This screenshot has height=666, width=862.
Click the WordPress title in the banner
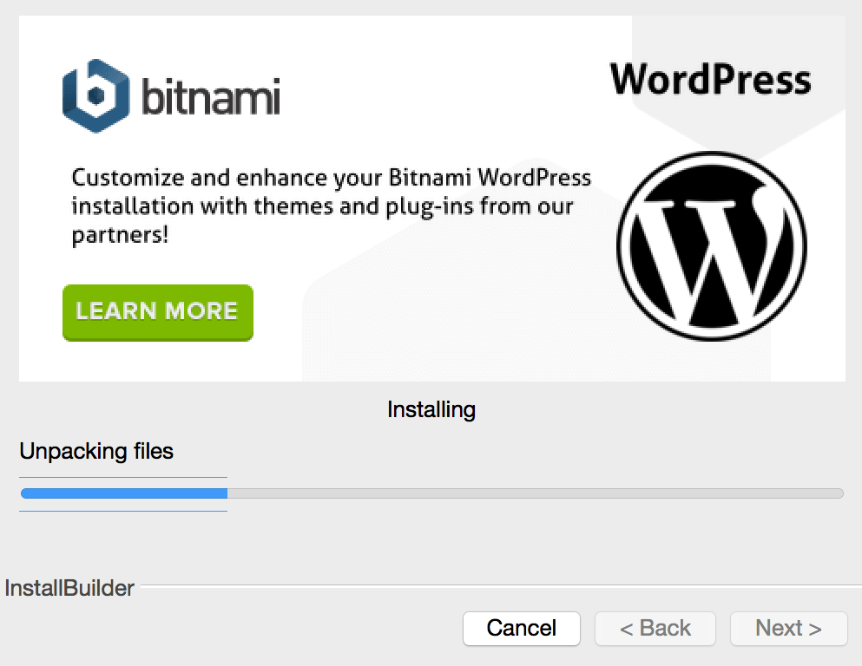click(x=710, y=79)
